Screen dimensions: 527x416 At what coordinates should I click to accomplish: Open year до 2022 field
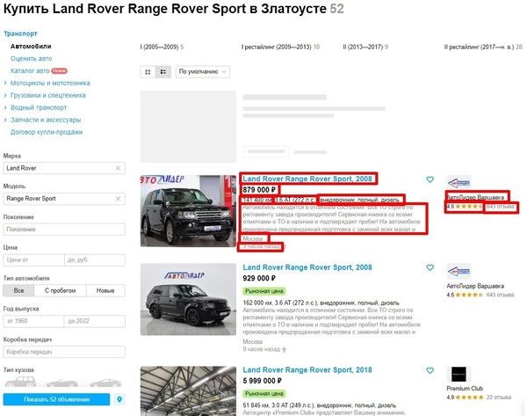[x=95, y=321]
